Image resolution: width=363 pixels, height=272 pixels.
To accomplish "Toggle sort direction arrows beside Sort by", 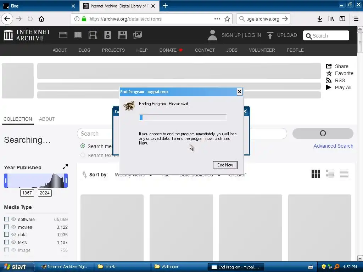I will click(84, 175).
